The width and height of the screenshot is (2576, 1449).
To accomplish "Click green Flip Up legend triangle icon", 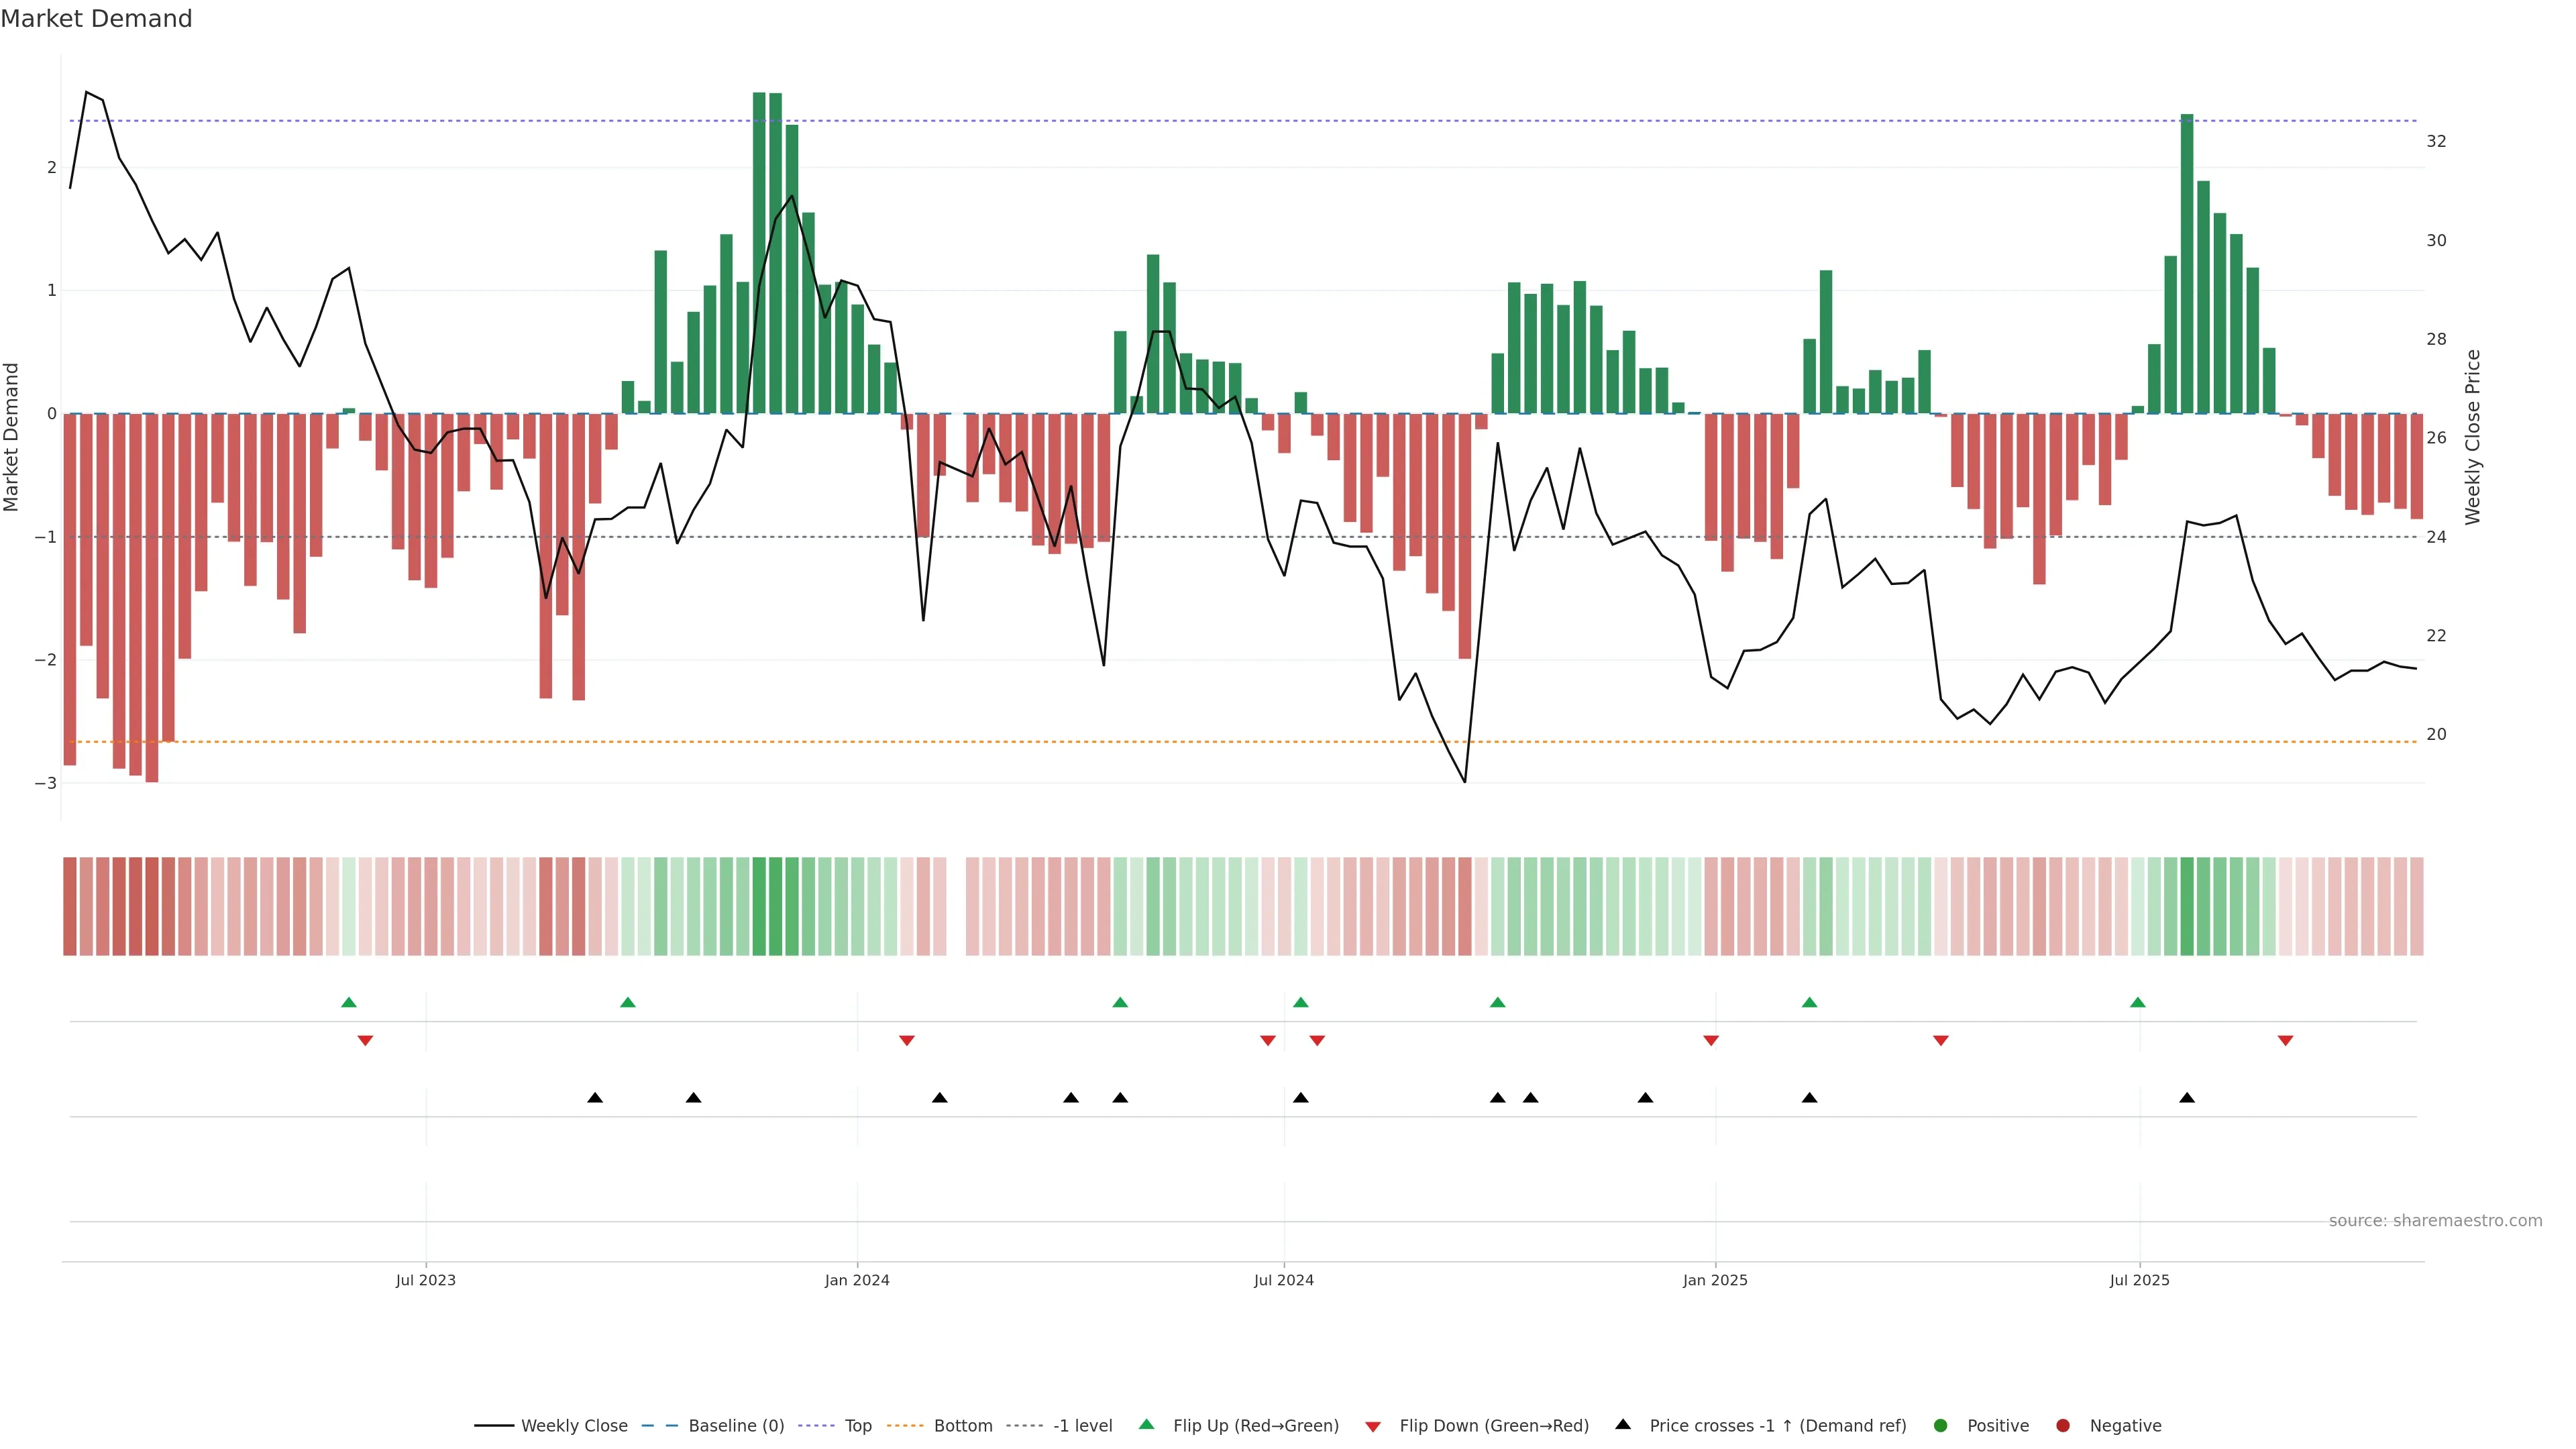I will tap(1147, 1425).
